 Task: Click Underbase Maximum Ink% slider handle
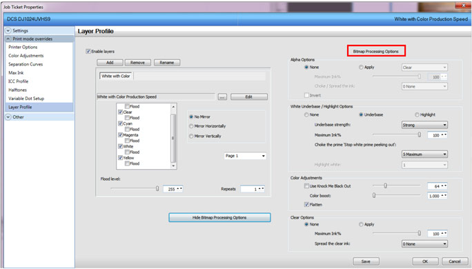[419, 134]
